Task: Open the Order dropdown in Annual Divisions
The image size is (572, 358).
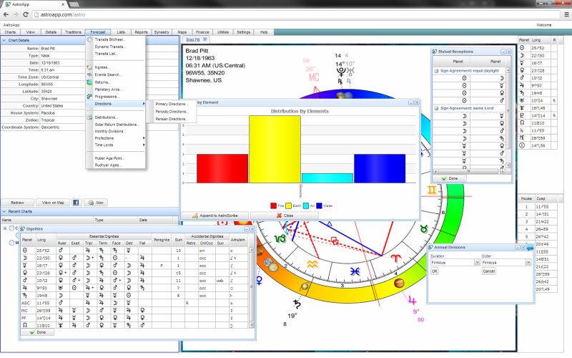Action: (x=528, y=263)
